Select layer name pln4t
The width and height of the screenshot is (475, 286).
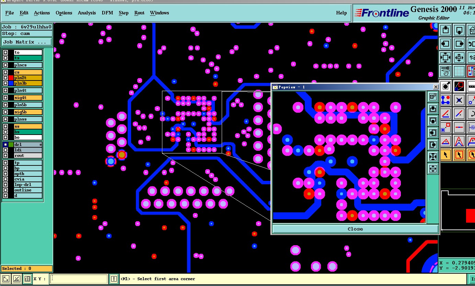coord(28,90)
